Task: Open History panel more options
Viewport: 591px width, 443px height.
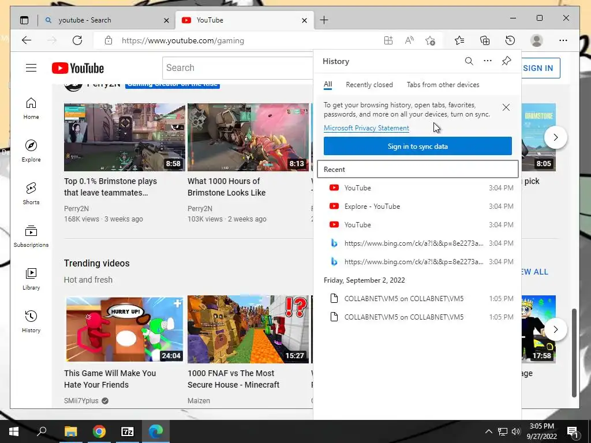Action: tap(488, 61)
